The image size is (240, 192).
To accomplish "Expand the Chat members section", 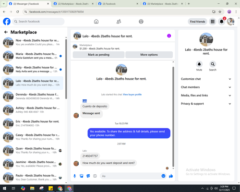I will [206, 87].
